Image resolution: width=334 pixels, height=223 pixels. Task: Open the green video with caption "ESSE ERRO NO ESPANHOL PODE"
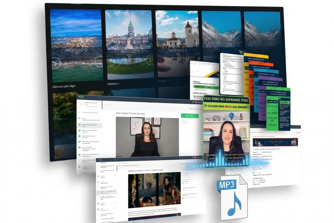pos(226,131)
